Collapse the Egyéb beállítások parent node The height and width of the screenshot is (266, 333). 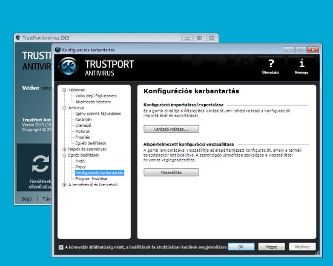coord(64,155)
